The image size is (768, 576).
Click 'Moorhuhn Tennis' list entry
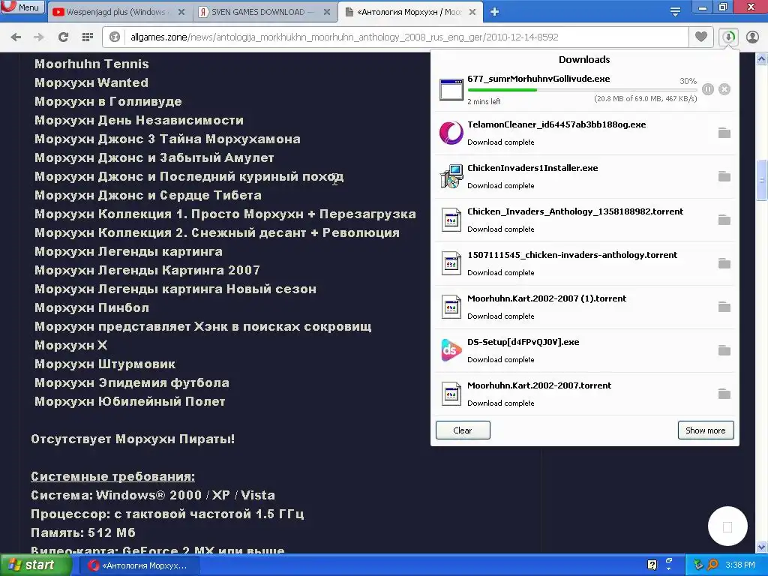pyautogui.click(x=91, y=64)
